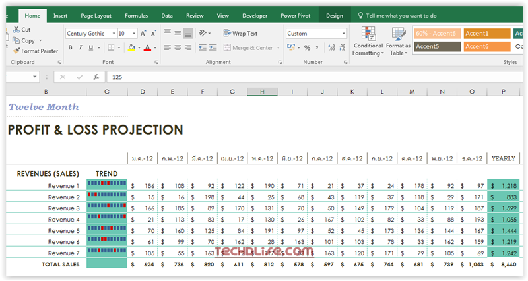Viewport: 528px width, 281px height.
Task: Click Tell me what you want to do
Action: tap(397, 16)
